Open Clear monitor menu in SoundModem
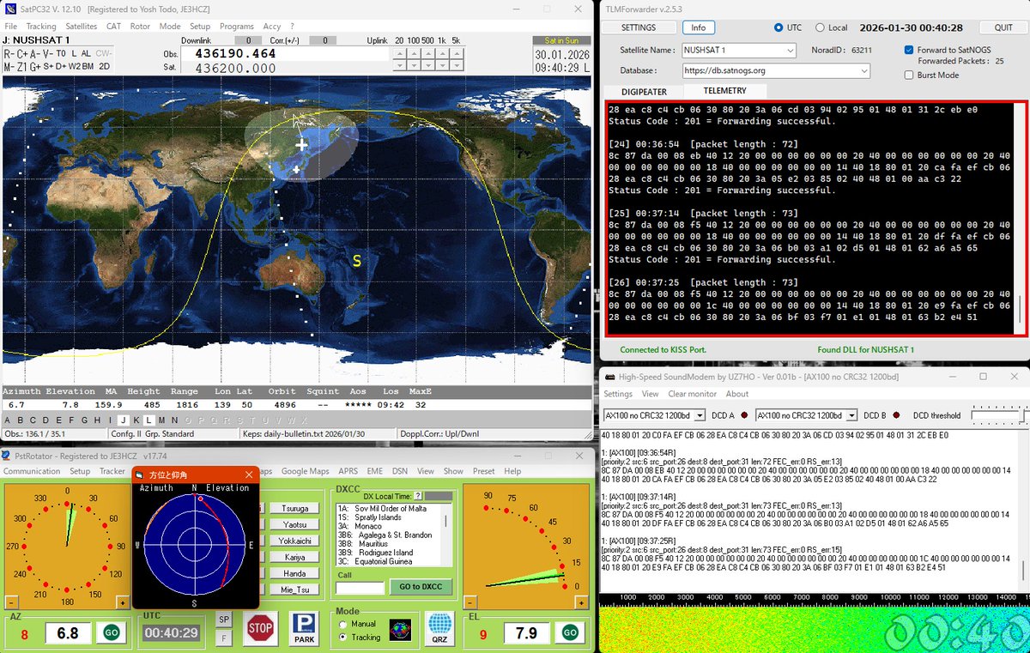This screenshot has height=653, width=1030. click(692, 394)
